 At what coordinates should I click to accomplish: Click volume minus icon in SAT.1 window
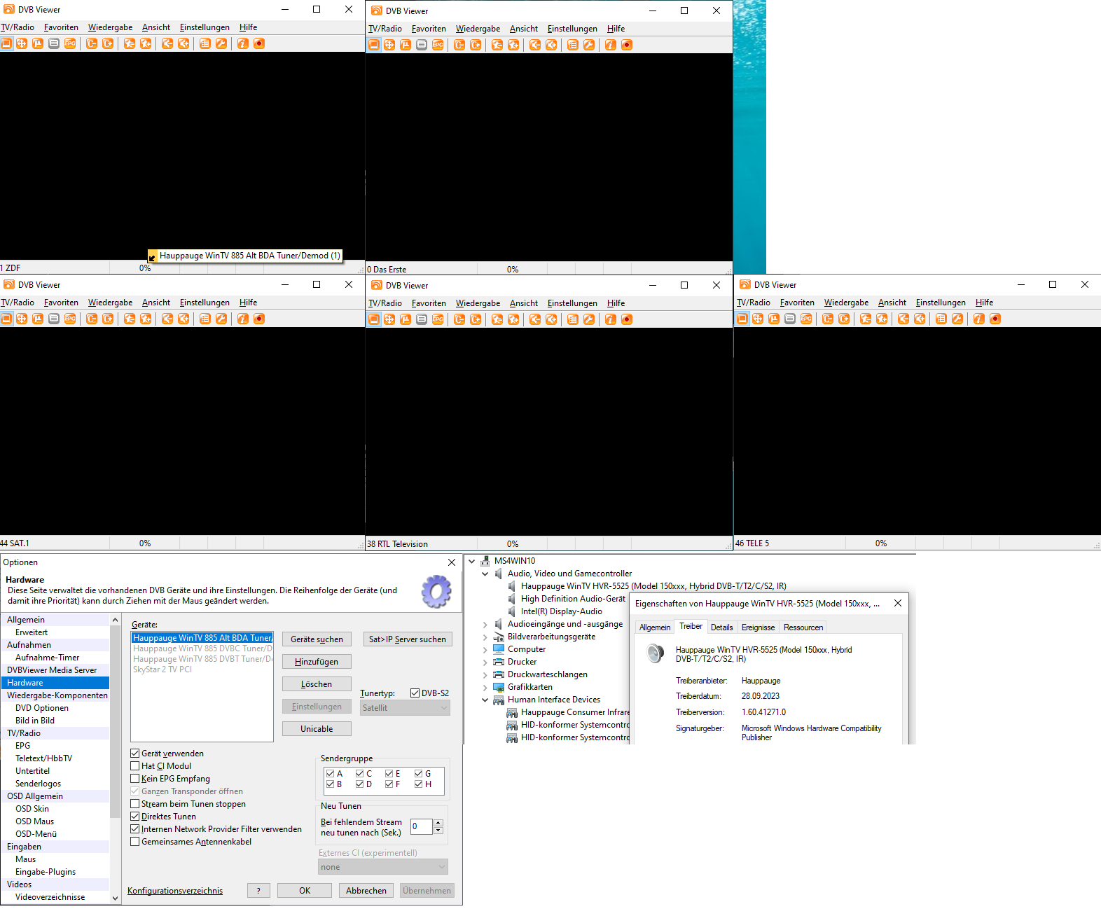click(x=167, y=319)
